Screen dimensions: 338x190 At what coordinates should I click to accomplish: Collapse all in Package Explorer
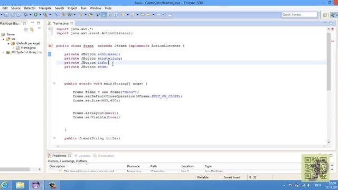[26, 30]
